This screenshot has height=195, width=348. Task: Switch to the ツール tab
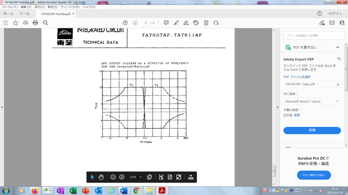[24, 14]
